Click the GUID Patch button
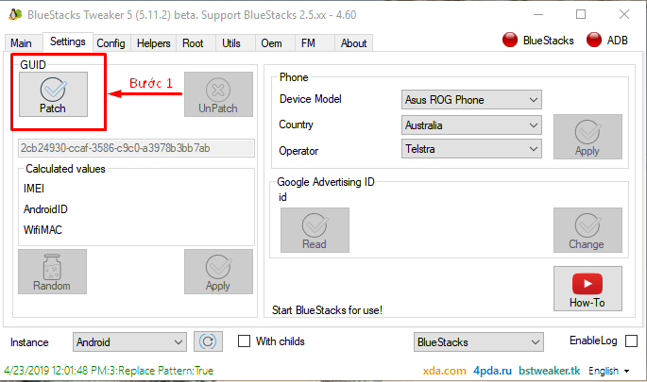The height and width of the screenshot is (382, 647). click(x=53, y=94)
